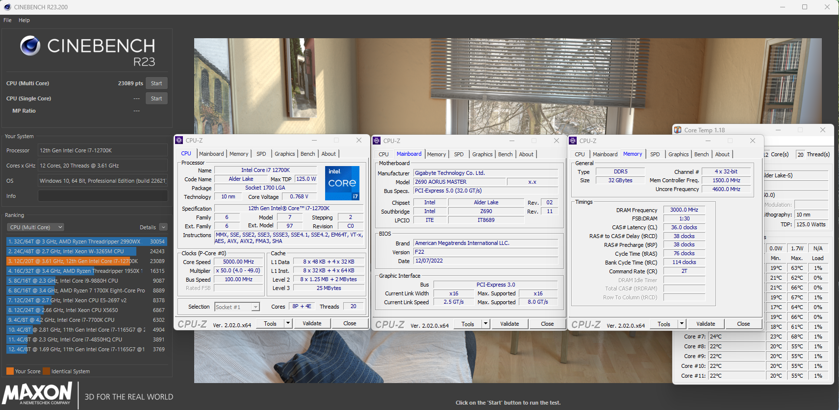Open Bench tab in Mainboard CPU-Z window
The width and height of the screenshot is (839, 410).
pyautogui.click(x=506, y=154)
